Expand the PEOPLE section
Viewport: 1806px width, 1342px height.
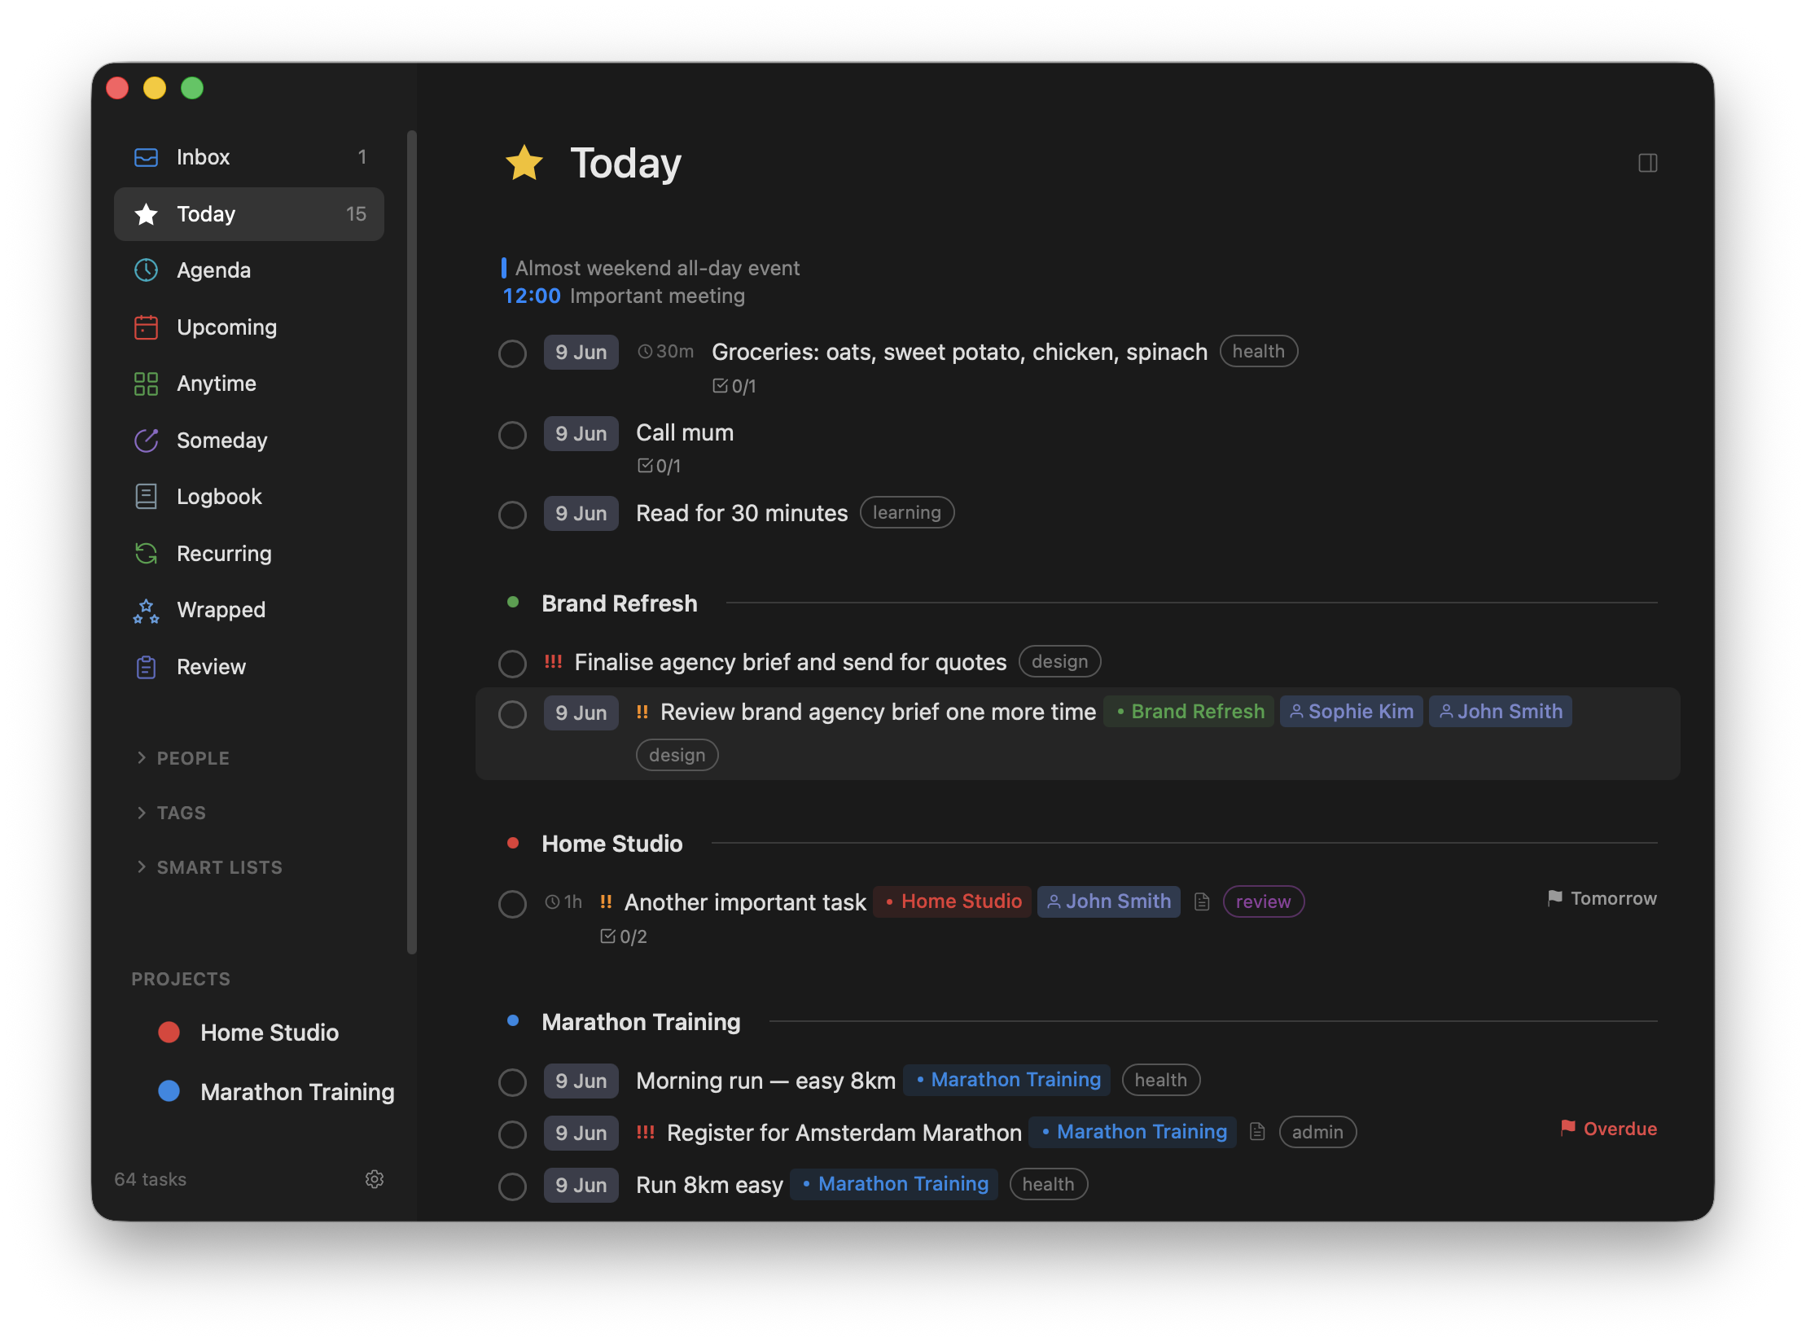point(183,758)
